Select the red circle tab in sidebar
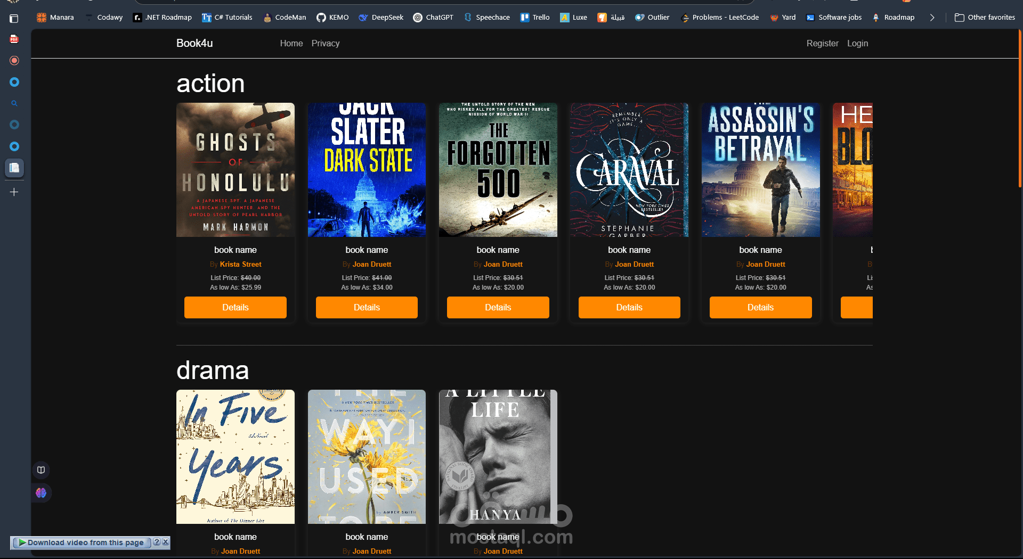 click(14, 60)
